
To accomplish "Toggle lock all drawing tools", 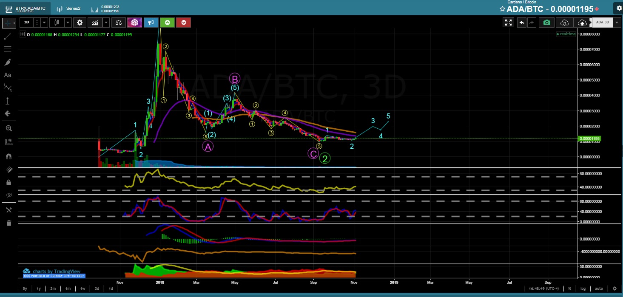I will (x=9, y=182).
